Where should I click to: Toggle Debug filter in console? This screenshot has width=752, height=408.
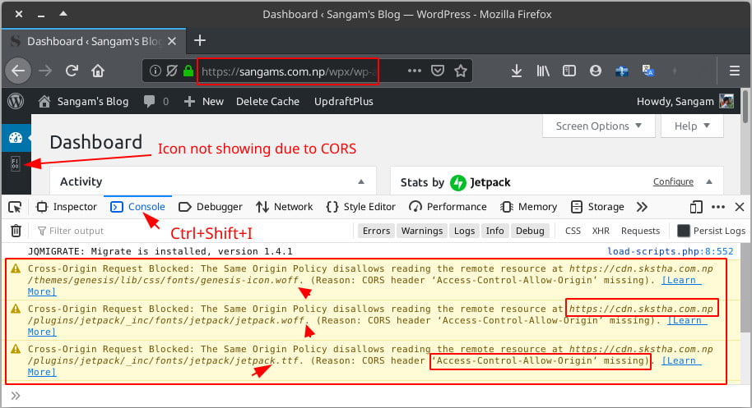530,231
